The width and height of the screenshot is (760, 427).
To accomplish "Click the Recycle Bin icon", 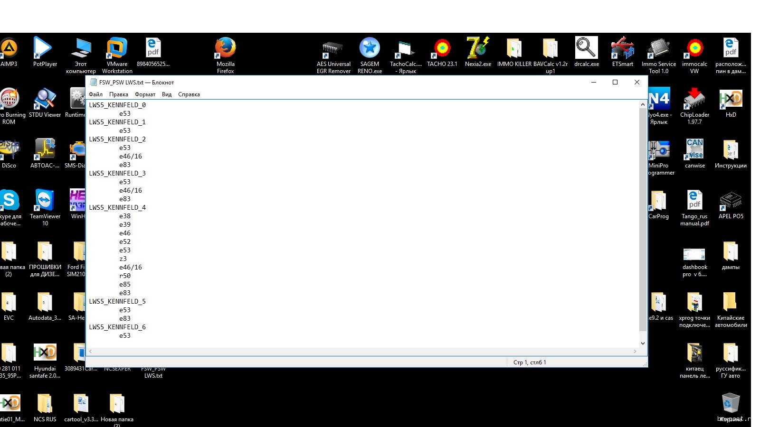I will 731,404.
